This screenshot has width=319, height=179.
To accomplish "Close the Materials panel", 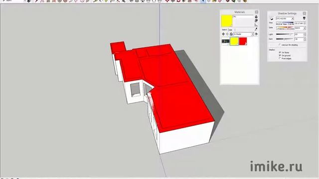I will click(257, 12).
